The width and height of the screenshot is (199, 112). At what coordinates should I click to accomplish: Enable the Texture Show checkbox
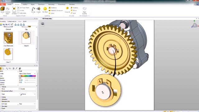pyautogui.click(x=20, y=89)
